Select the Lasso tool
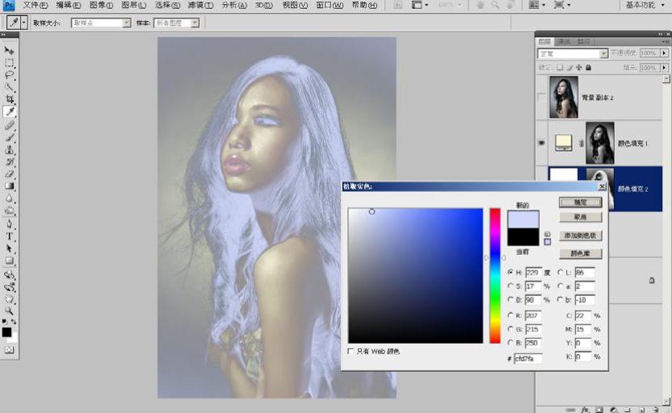This screenshot has width=672, height=413. [9, 75]
